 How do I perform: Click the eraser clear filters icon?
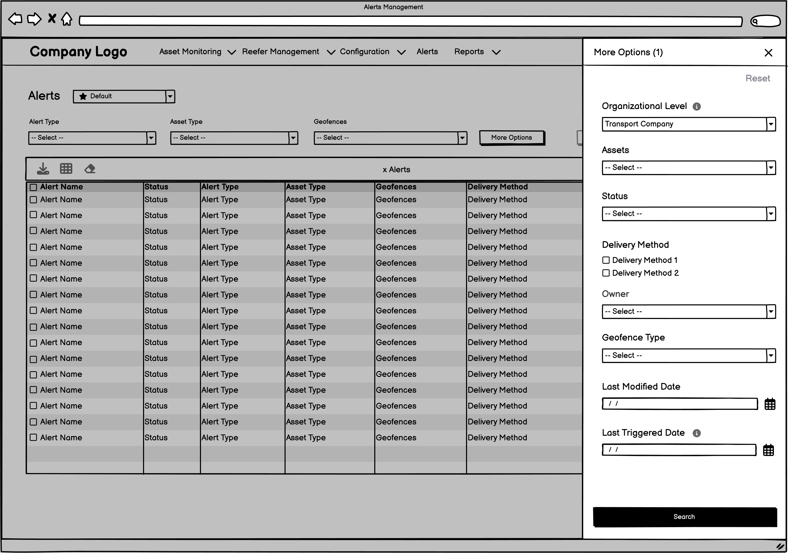90,169
